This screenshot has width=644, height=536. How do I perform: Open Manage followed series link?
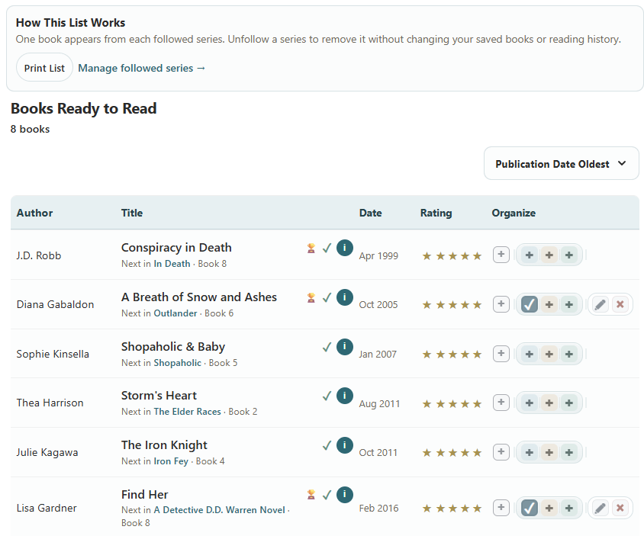pyautogui.click(x=142, y=68)
